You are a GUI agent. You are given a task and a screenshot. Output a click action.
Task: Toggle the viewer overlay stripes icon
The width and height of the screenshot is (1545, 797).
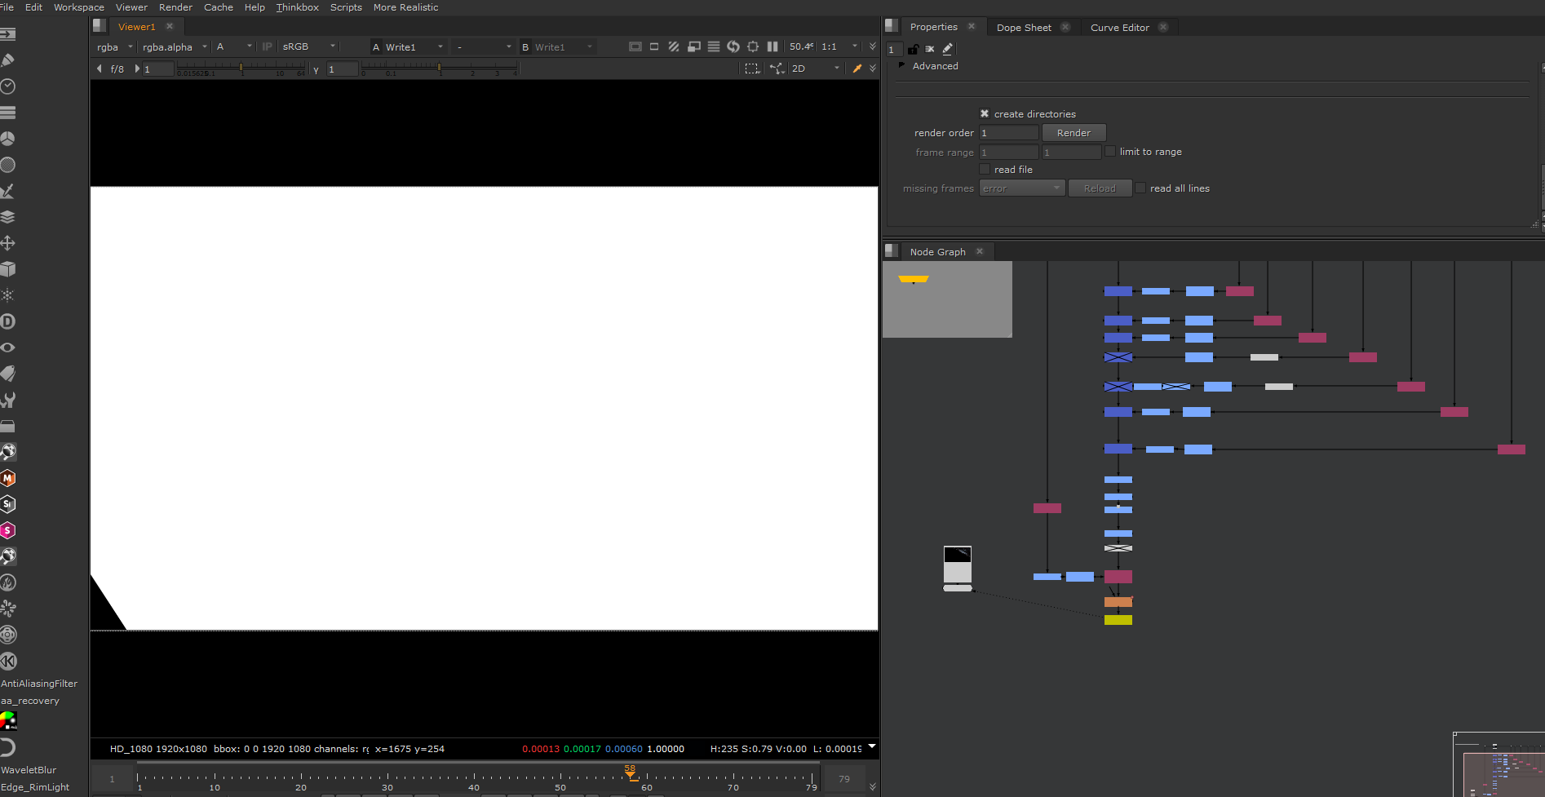pyautogui.click(x=674, y=46)
